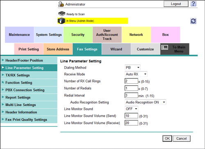Click Line Monitor Sound Volume (Send) field
This screenshot has width=205, height=149.
[131, 116]
